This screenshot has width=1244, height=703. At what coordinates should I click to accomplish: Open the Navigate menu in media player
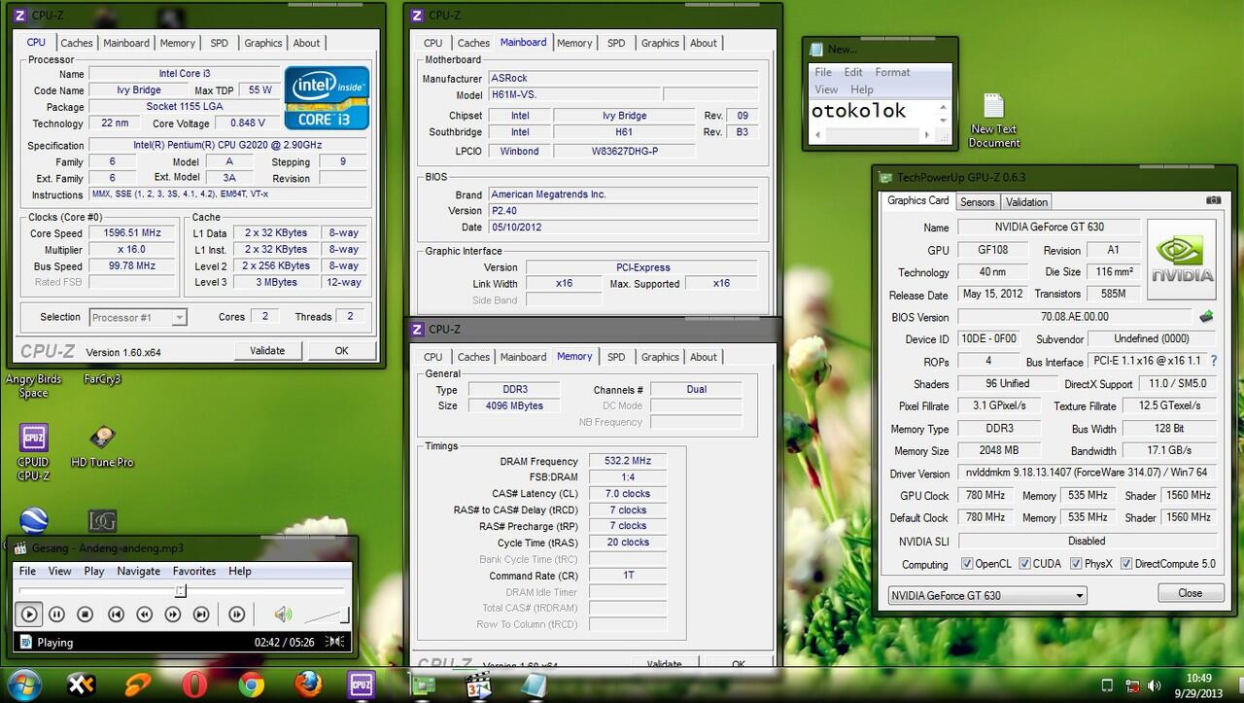[138, 571]
